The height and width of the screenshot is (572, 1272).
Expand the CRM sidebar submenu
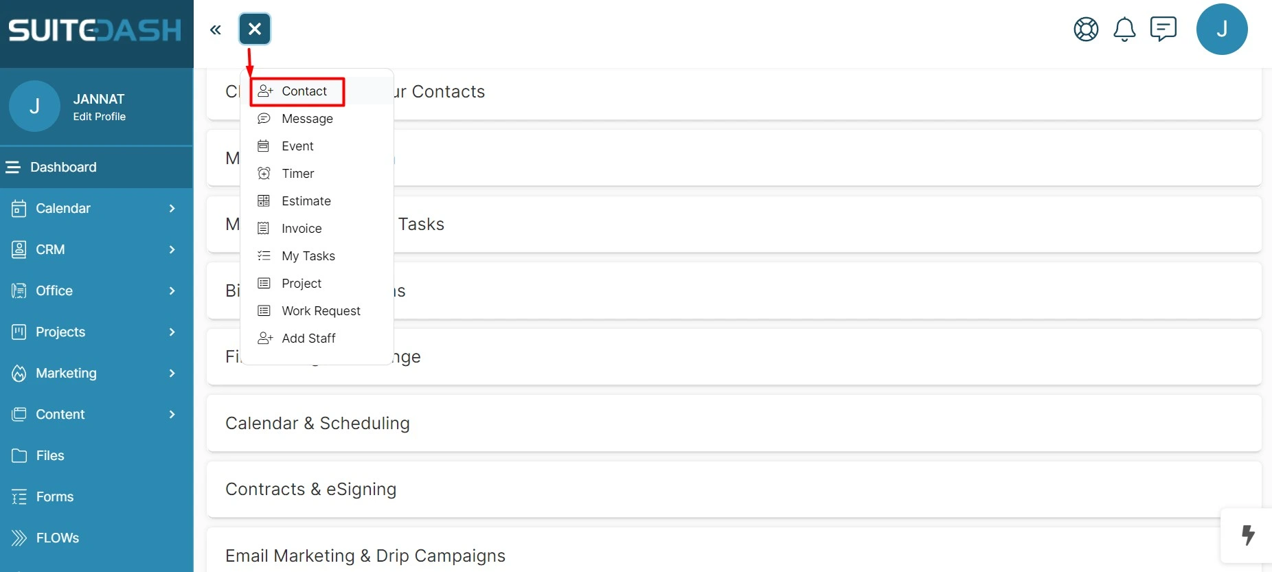[x=172, y=249]
